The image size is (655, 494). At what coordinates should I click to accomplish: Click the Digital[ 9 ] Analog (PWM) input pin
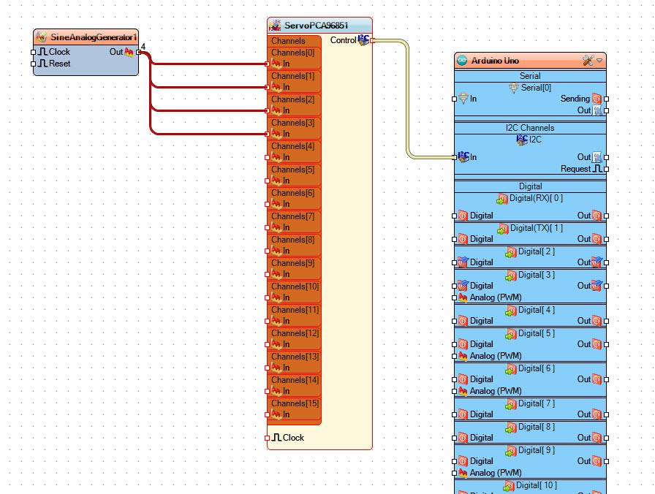(455, 473)
